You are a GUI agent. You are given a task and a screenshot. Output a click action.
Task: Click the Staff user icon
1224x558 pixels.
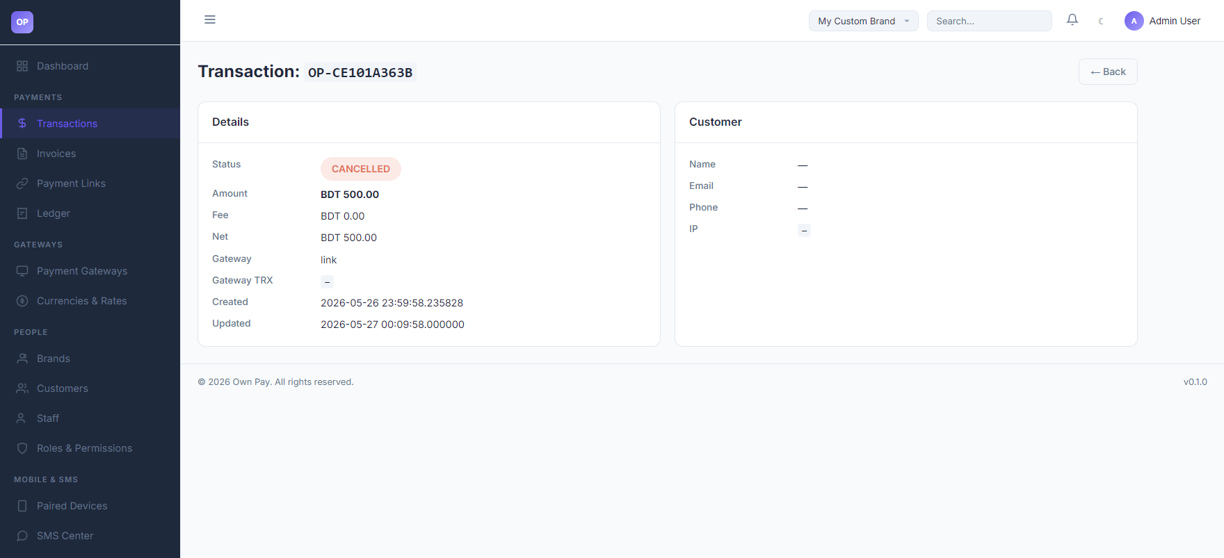(22, 418)
